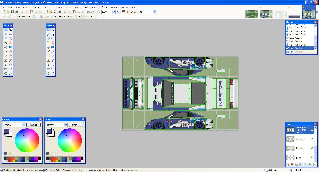Select Rectangle Select in the left Tools window
Viewport: 319px width, 172px height.
tap(6, 29)
